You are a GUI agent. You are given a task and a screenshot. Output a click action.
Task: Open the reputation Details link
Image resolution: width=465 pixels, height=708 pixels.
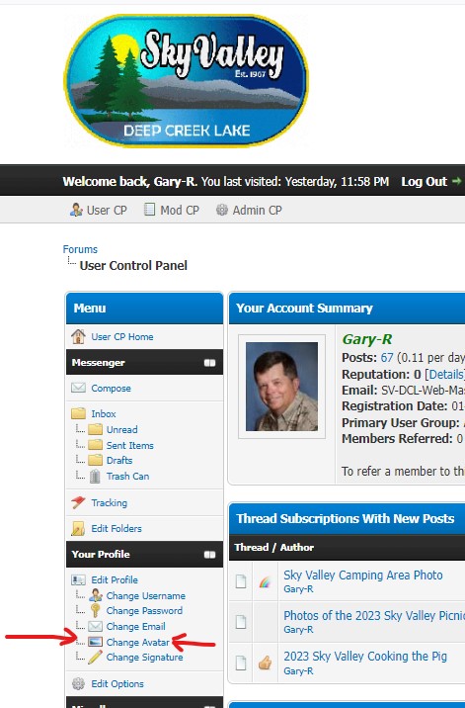[x=445, y=375]
